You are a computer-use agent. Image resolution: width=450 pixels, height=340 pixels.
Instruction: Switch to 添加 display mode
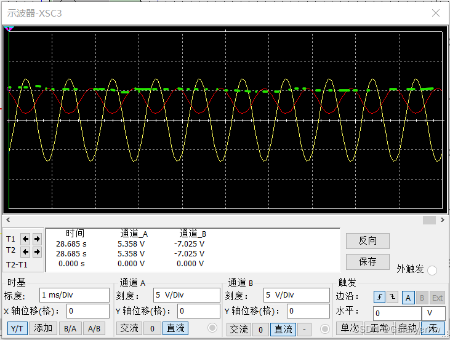pos(43,328)
